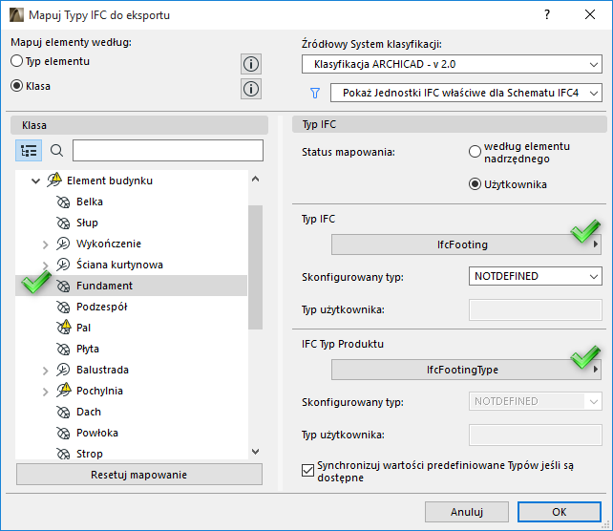
Task: Click the Belka mapping status icon
Action: tap(64, 202)
